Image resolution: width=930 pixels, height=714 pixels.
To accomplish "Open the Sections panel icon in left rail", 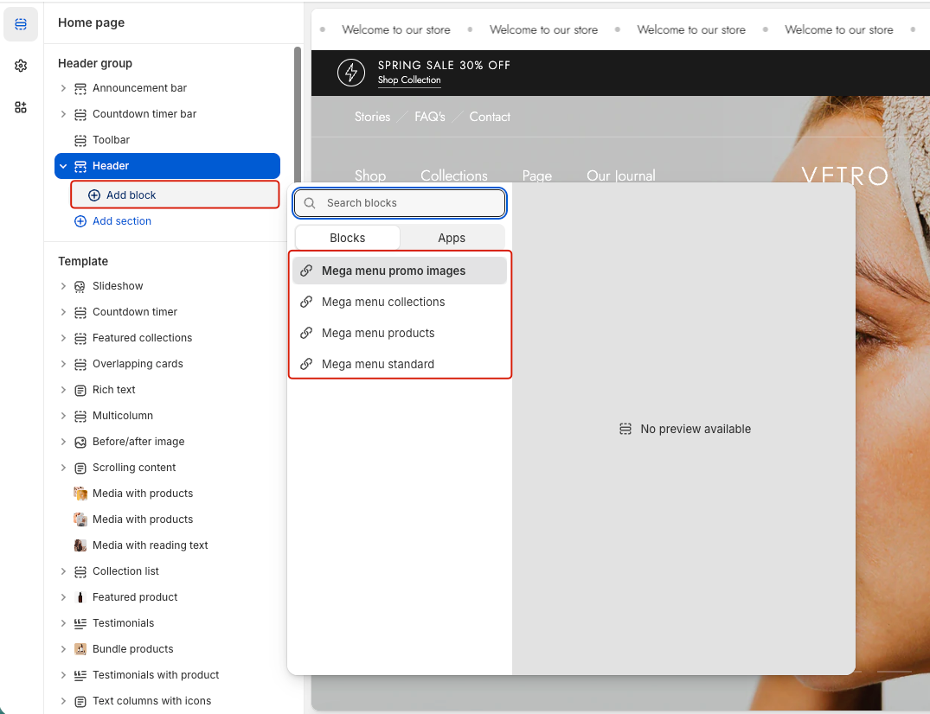I will [21, 24].
